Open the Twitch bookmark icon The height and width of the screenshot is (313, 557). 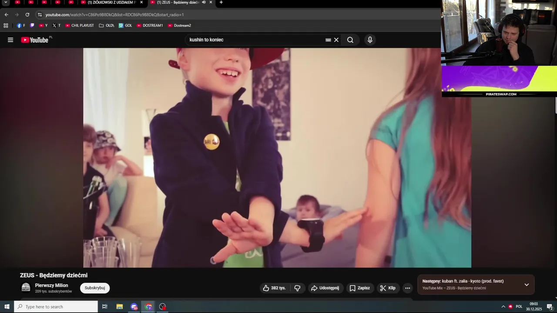[32, 26]
